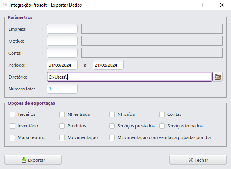Toggle the Produtos checkbox
Image resolution: width=231 pixels, height=169 pixels.
pyautogui.click(x=62, y=126)
